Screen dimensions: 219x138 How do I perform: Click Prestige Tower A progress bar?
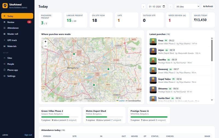pyautogui.click(x=149, y=117)
